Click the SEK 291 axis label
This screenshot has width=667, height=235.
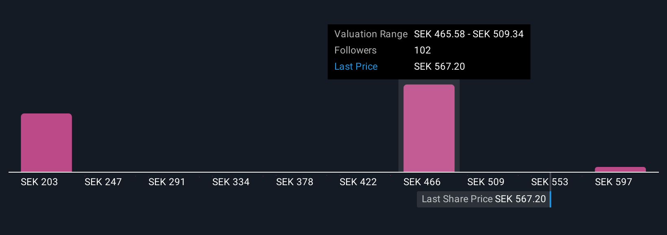tap(167, 182)
